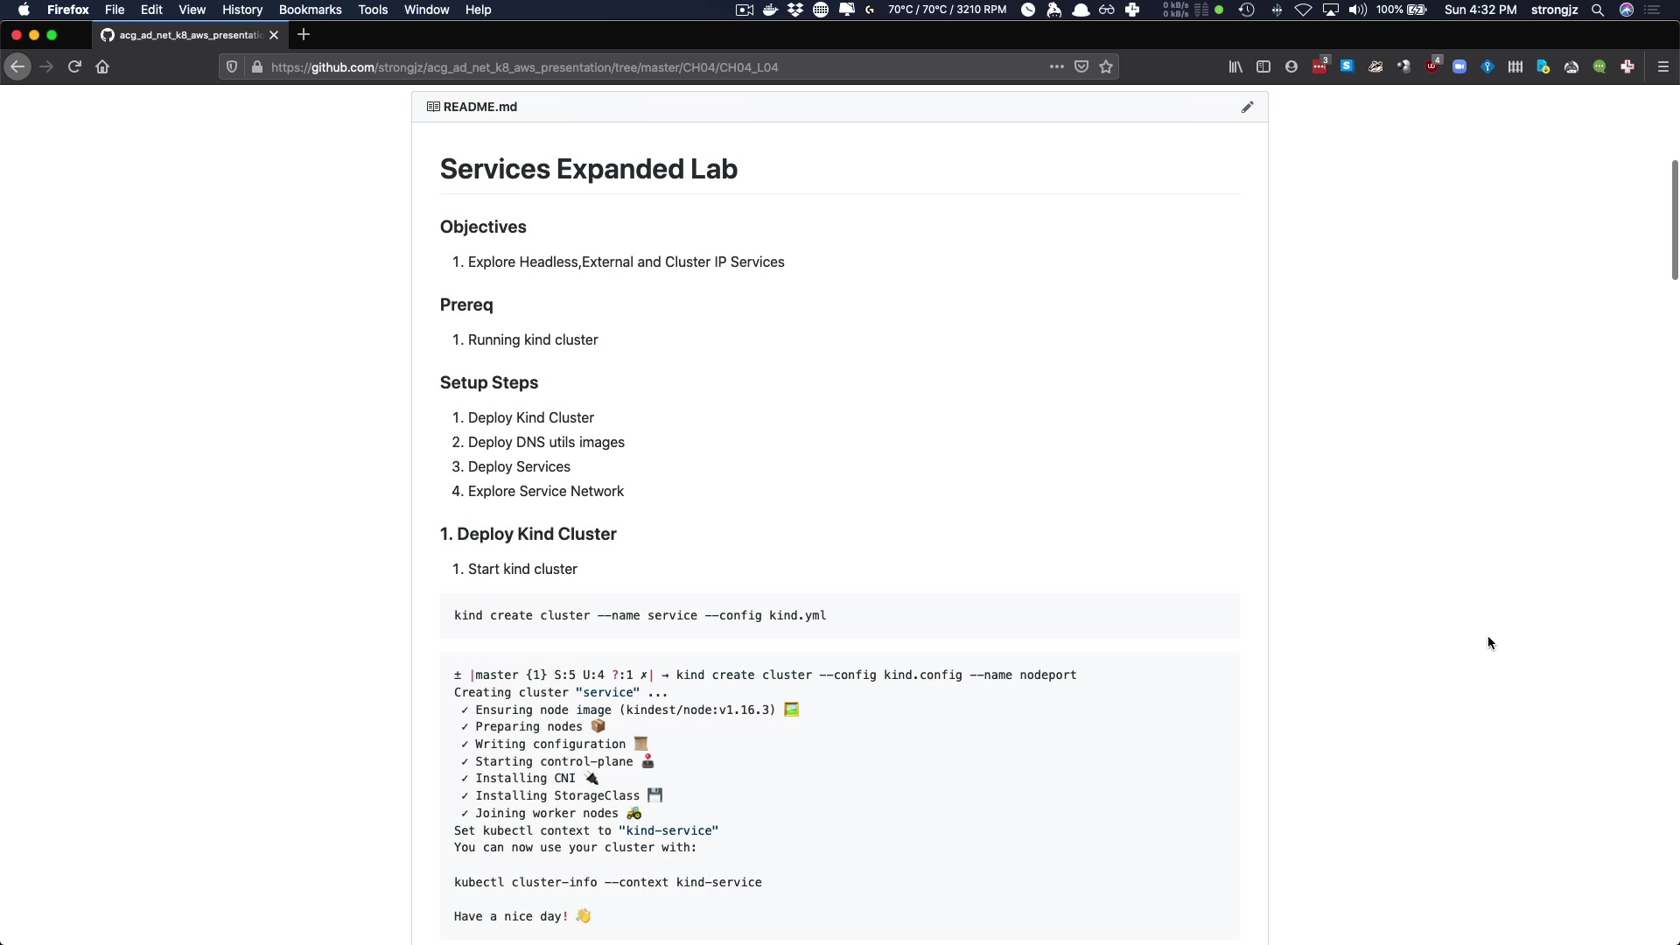Save the page to Pocket
Image resolution: width=1680 pixels, height=945 pixels.
1081,66
